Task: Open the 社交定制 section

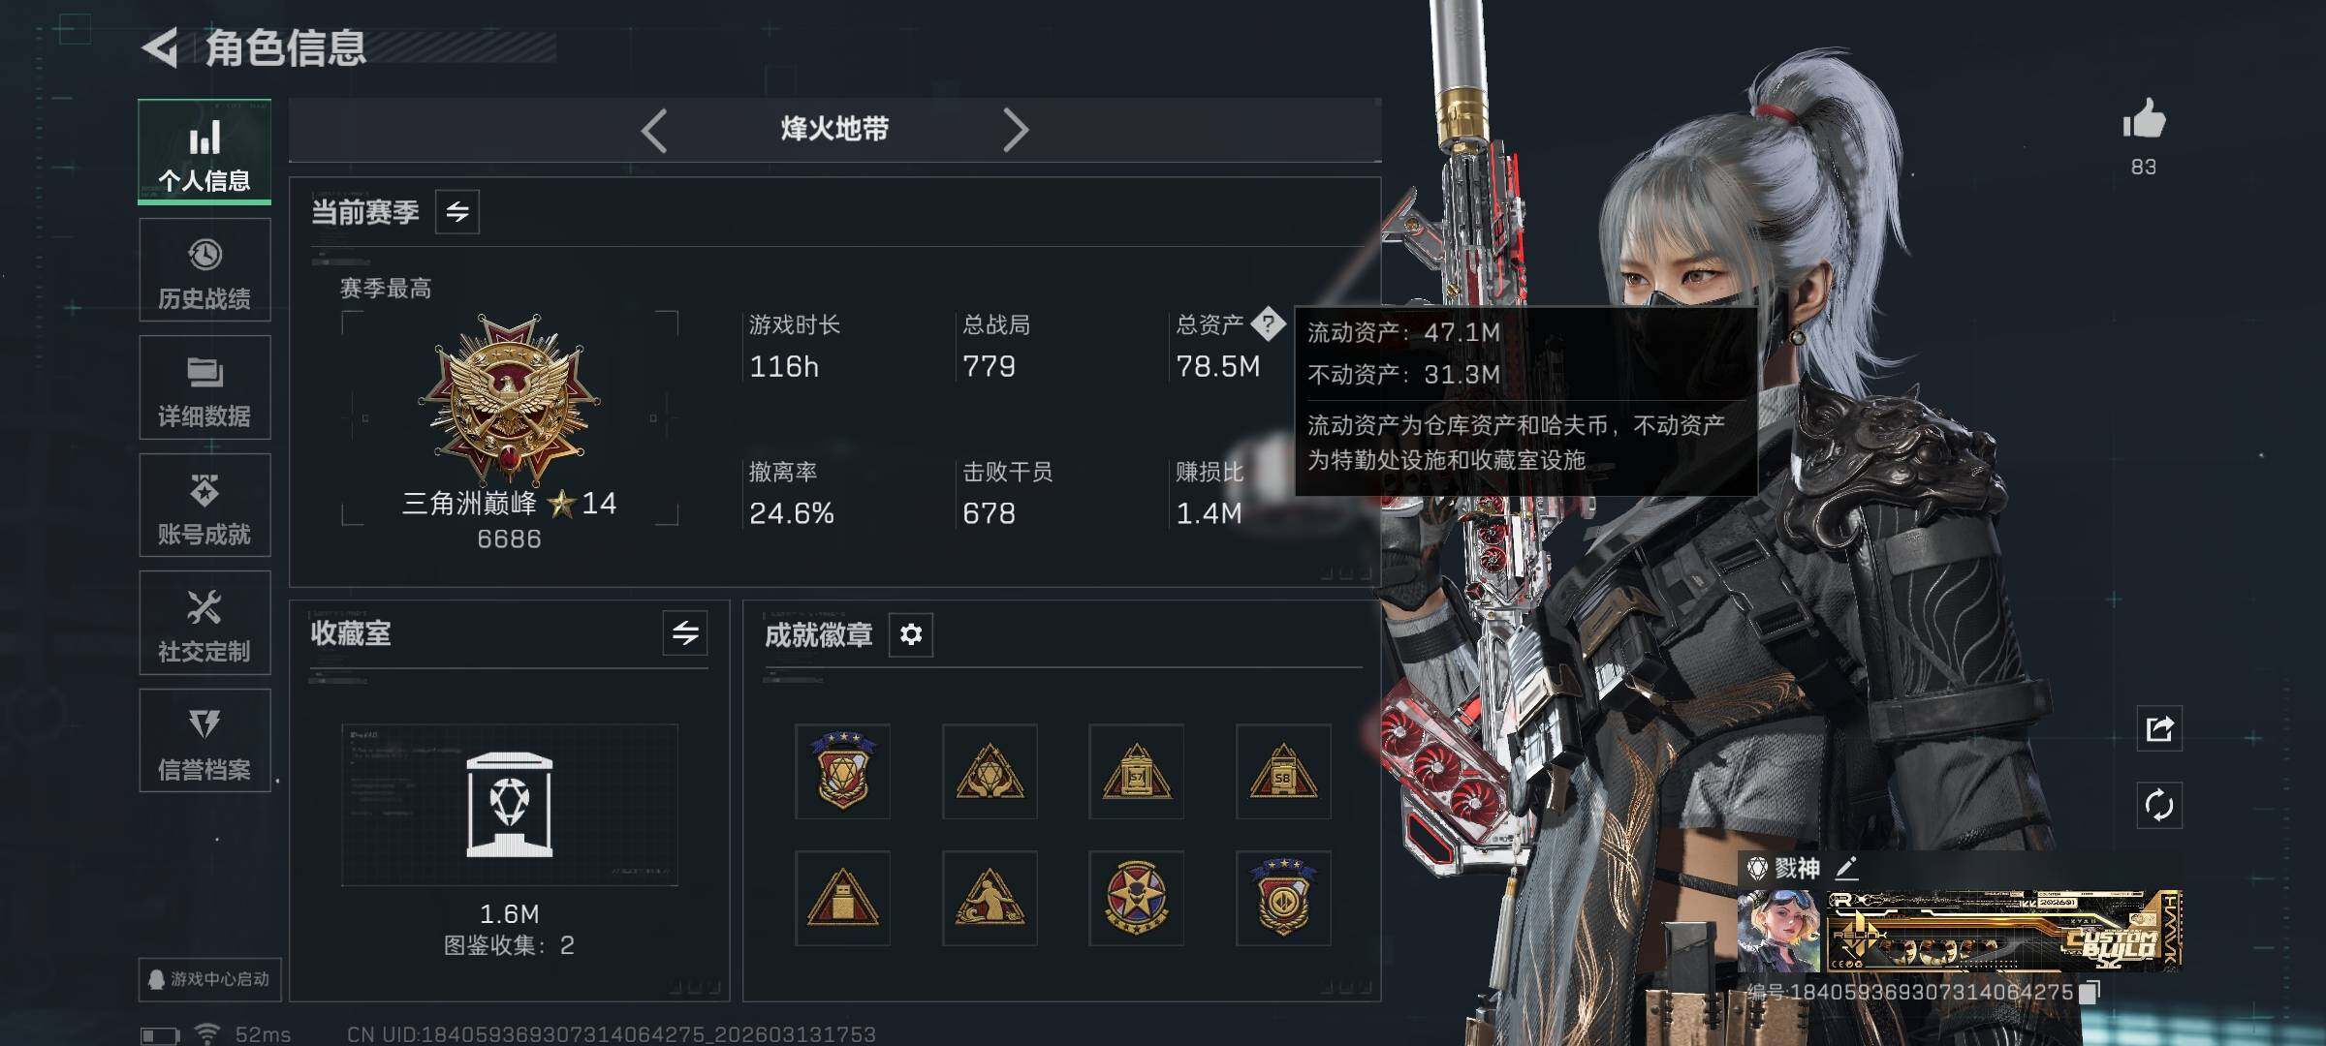Action: [204, 623]
